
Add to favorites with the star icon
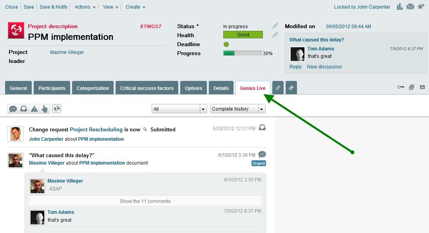tap(421, 6)
